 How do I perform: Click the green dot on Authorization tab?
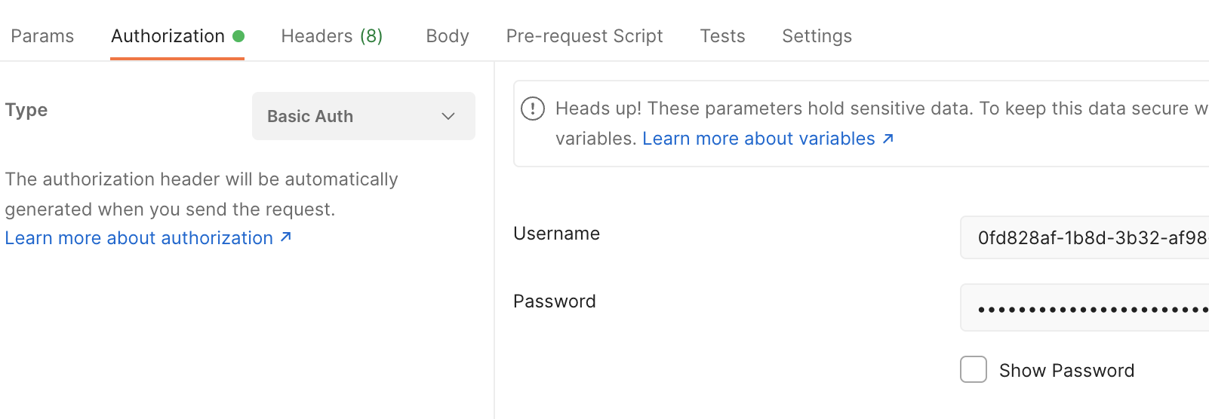(x=238, y=36)
